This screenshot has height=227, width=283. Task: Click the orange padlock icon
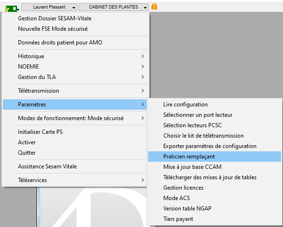[154, 7]
